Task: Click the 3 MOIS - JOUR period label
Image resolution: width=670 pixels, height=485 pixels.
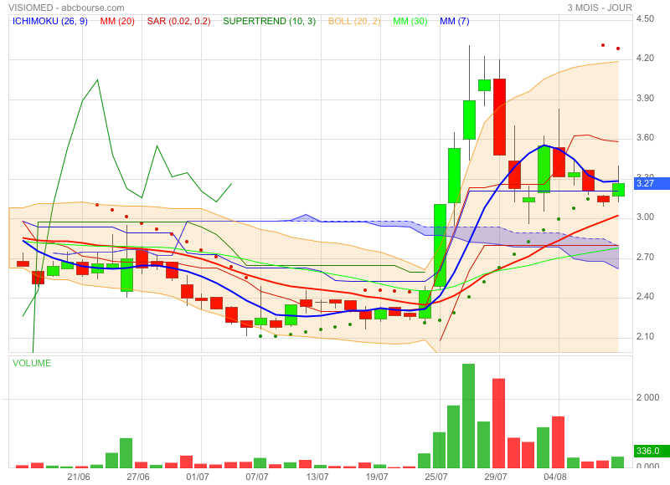Action: [600, 8]
